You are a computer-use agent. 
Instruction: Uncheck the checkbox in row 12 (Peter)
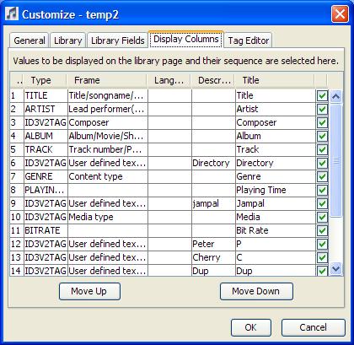(x=322, y=245)
